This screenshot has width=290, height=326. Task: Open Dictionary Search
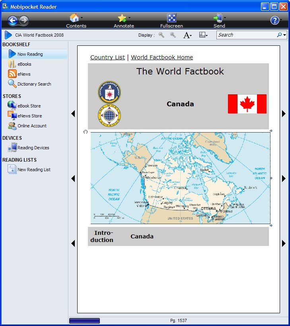click(x=34, y=84)
